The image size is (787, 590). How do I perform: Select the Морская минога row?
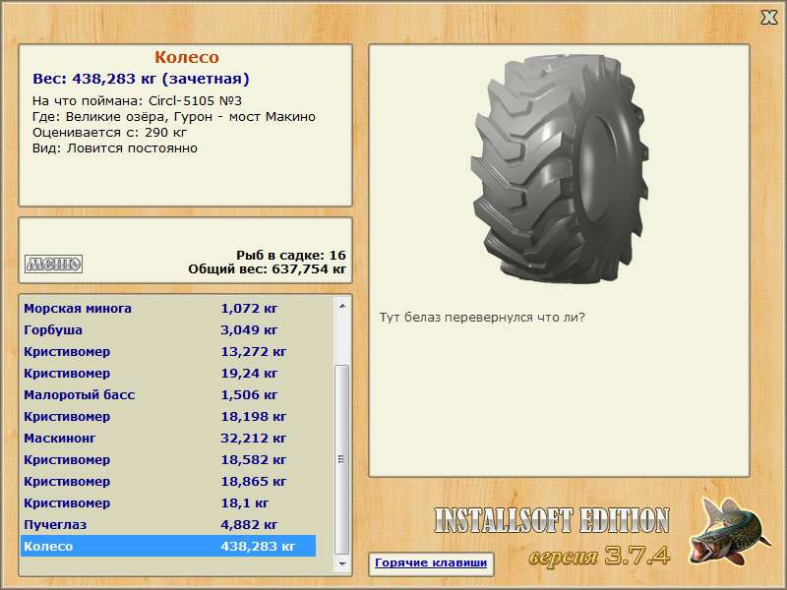coord(168,309)
